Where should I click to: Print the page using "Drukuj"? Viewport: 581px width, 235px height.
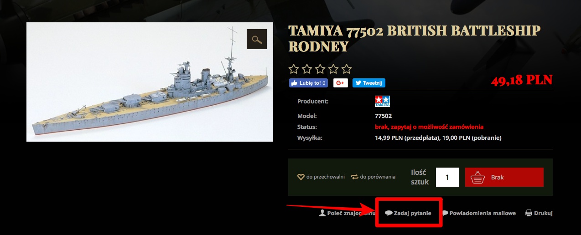[x=539, y=213]
